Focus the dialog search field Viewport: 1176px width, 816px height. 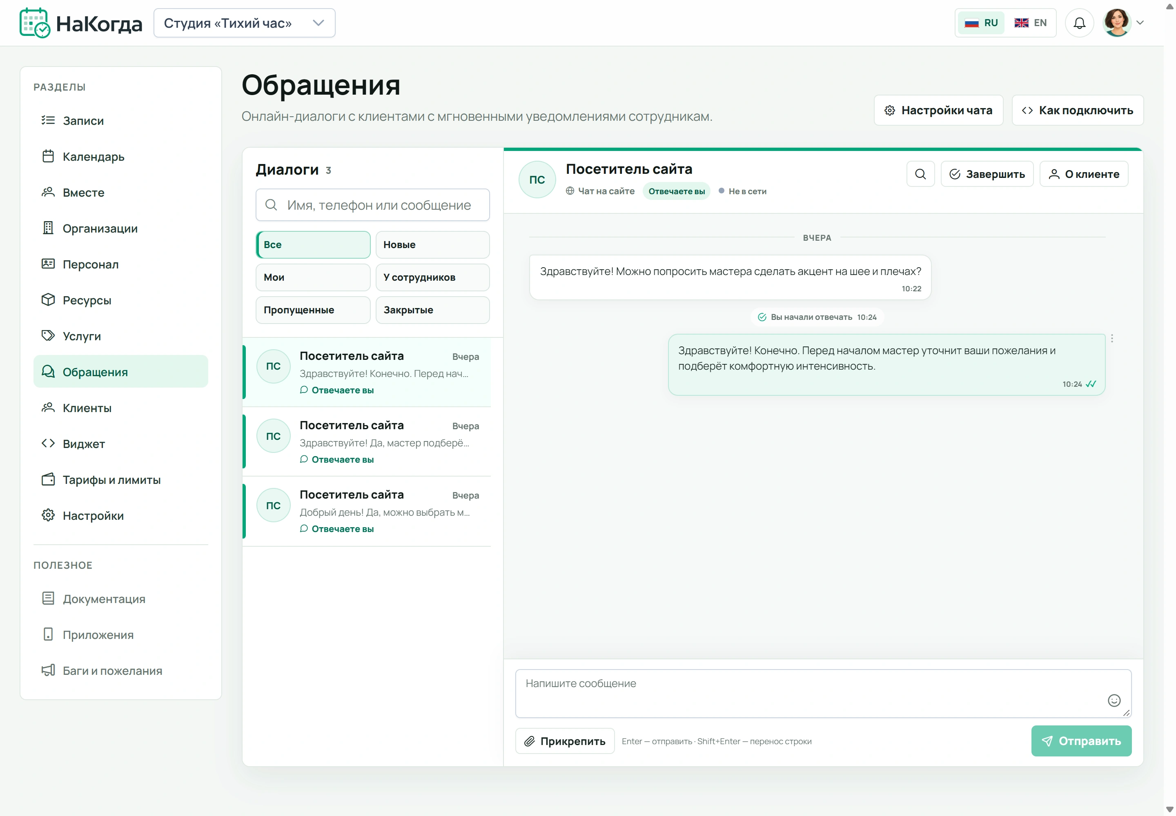point(372,205)
